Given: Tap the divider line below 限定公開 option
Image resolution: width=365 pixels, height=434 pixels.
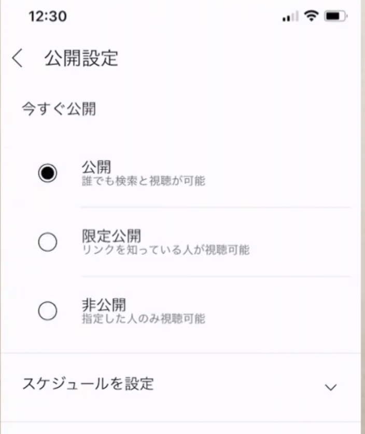Looking at the screenshot, I should [216, 276].
